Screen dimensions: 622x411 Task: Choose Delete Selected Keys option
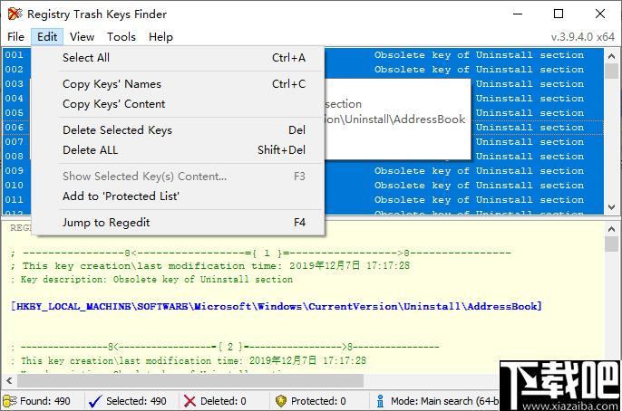click(117, 130)
